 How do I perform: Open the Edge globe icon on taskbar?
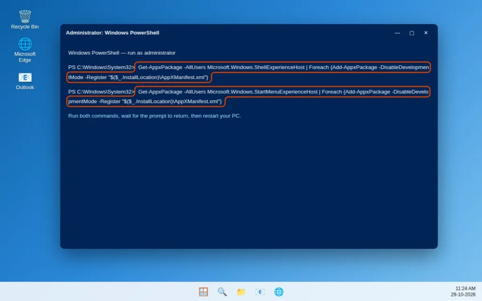click(279, 292)
